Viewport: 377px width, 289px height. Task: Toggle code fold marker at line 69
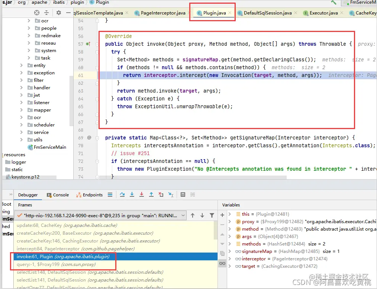pos(97,138)
